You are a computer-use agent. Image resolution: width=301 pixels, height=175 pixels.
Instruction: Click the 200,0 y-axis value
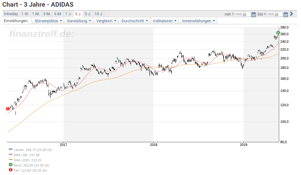(284, 58)
